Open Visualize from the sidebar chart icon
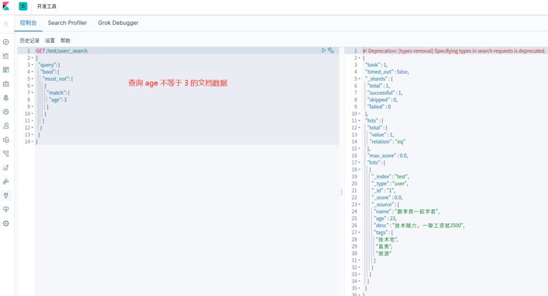 6,56
